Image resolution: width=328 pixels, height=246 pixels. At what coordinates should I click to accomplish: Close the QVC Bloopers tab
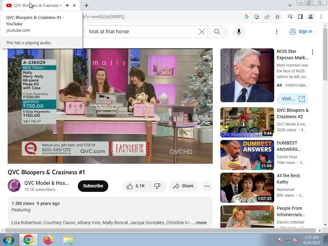point(74,5)
